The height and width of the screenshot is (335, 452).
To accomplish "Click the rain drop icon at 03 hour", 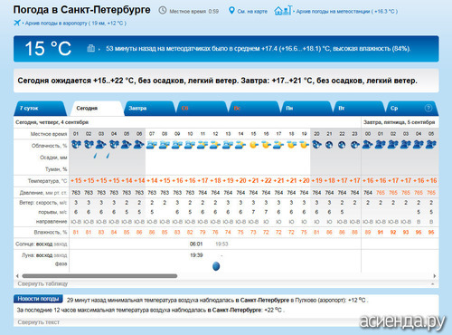I will [x=96, y=156].
